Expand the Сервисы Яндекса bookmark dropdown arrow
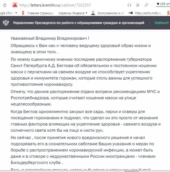 [x=86, y=13]
